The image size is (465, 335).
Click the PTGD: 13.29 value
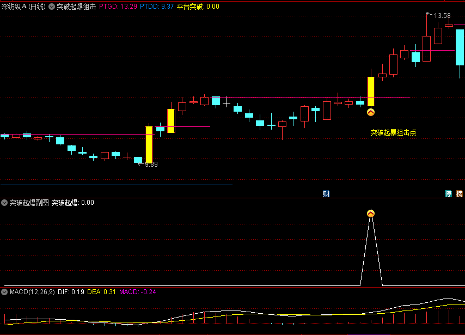118,7
